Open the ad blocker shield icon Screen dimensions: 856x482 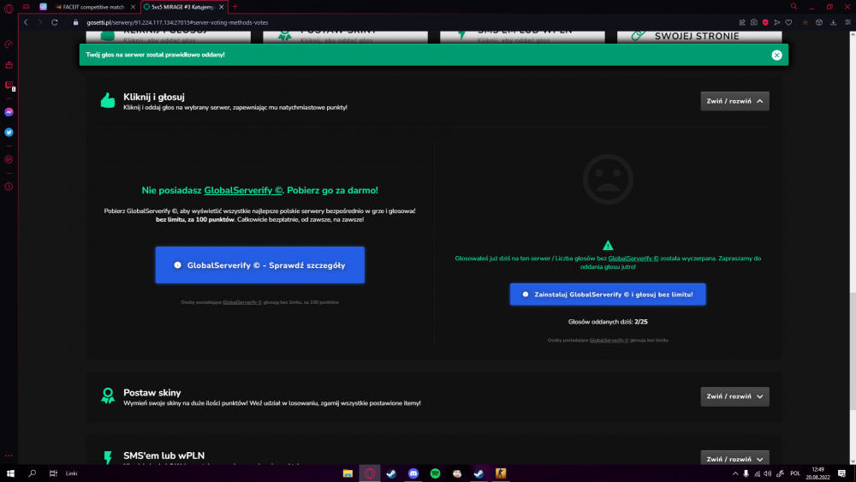click(x=765, y=22)
